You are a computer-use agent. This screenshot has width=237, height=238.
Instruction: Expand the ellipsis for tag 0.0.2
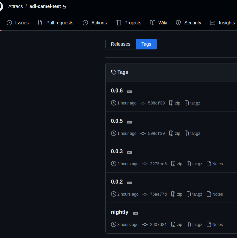(x=130, y=183)
